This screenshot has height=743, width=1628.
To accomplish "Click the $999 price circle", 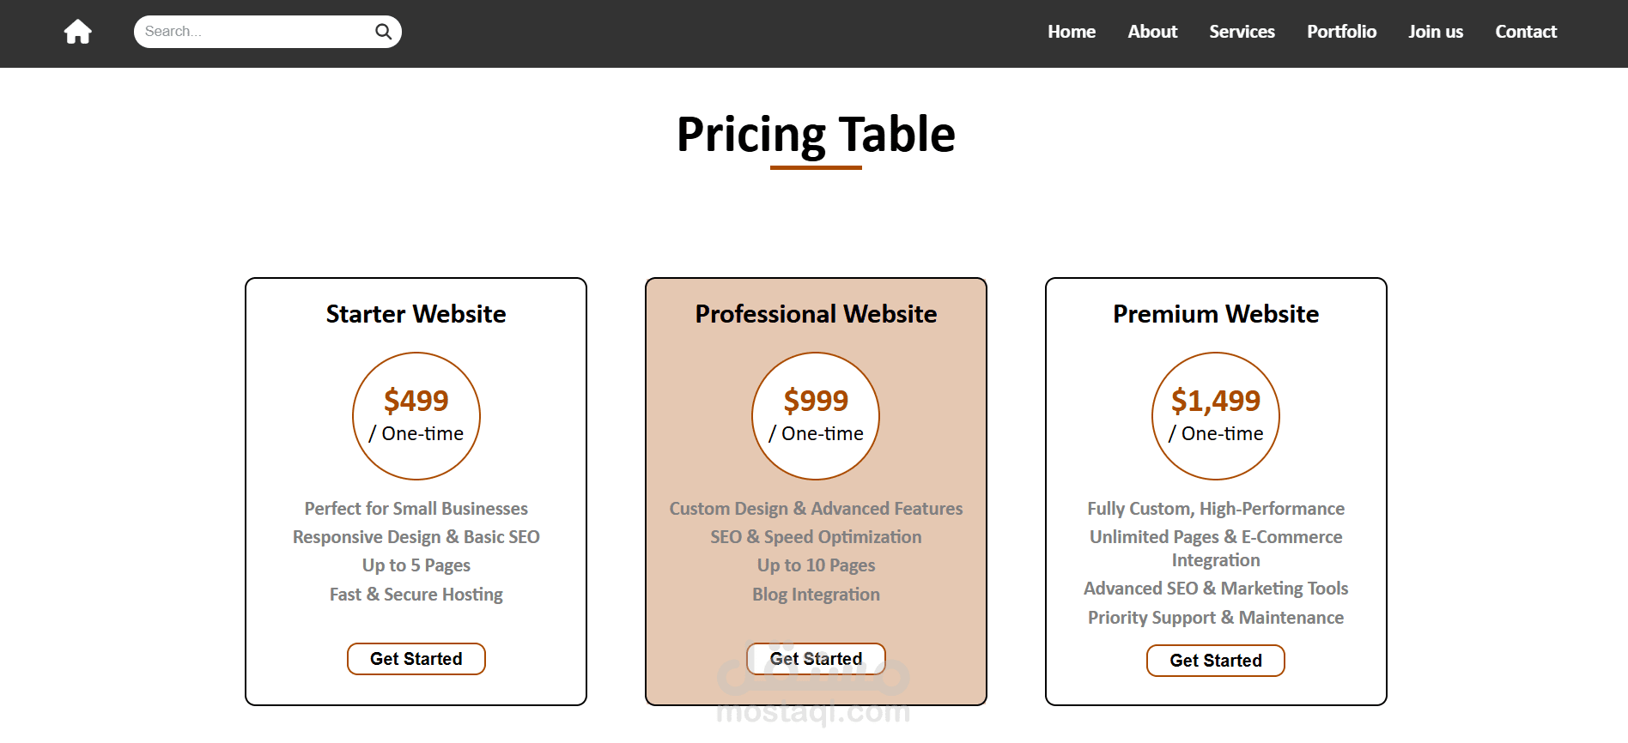I will tap(816, 416).
